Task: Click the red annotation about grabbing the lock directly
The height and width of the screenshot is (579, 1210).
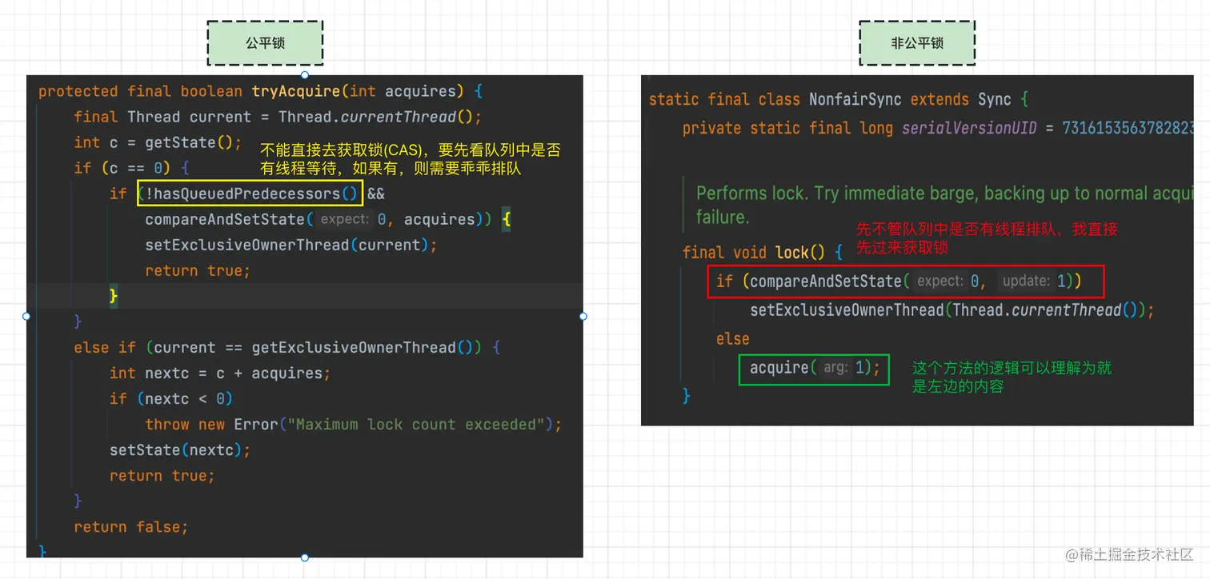Action: pos(987,238)
